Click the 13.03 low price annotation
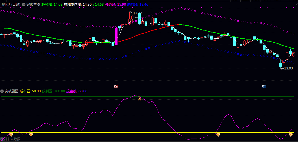This screenshot has height=142, width=298. (x=288, y=68)
